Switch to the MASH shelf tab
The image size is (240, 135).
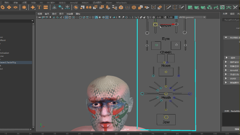[x=85, y=3]
